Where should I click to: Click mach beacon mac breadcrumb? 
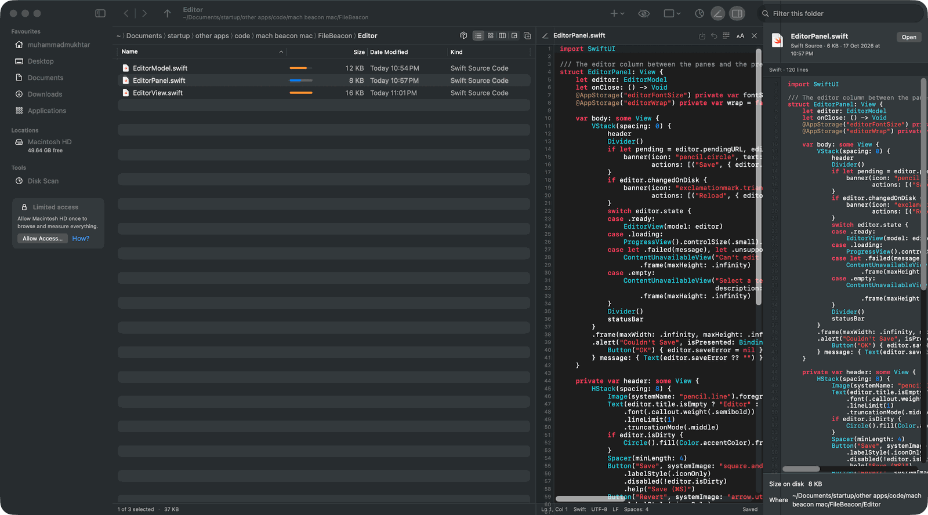tap(284, 36)
